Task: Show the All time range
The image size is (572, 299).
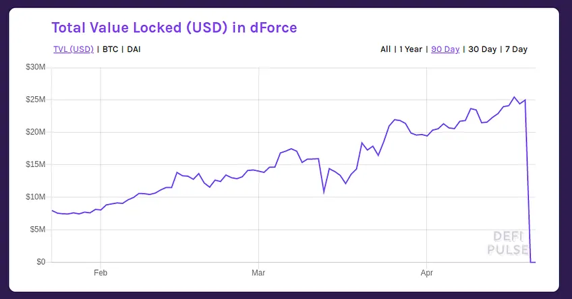Action: (385, 49)
